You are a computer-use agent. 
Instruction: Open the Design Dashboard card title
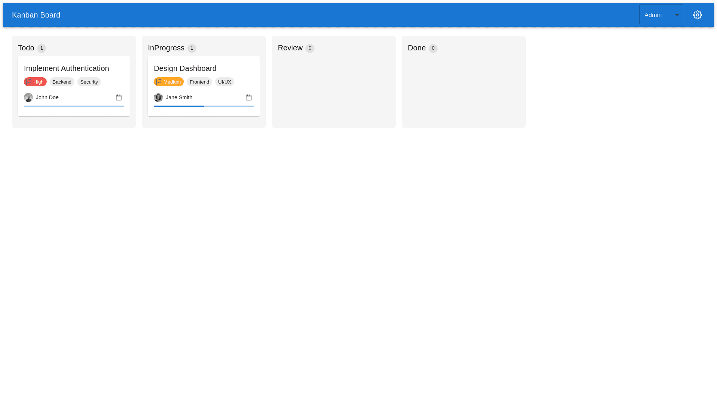coord(185,68)
